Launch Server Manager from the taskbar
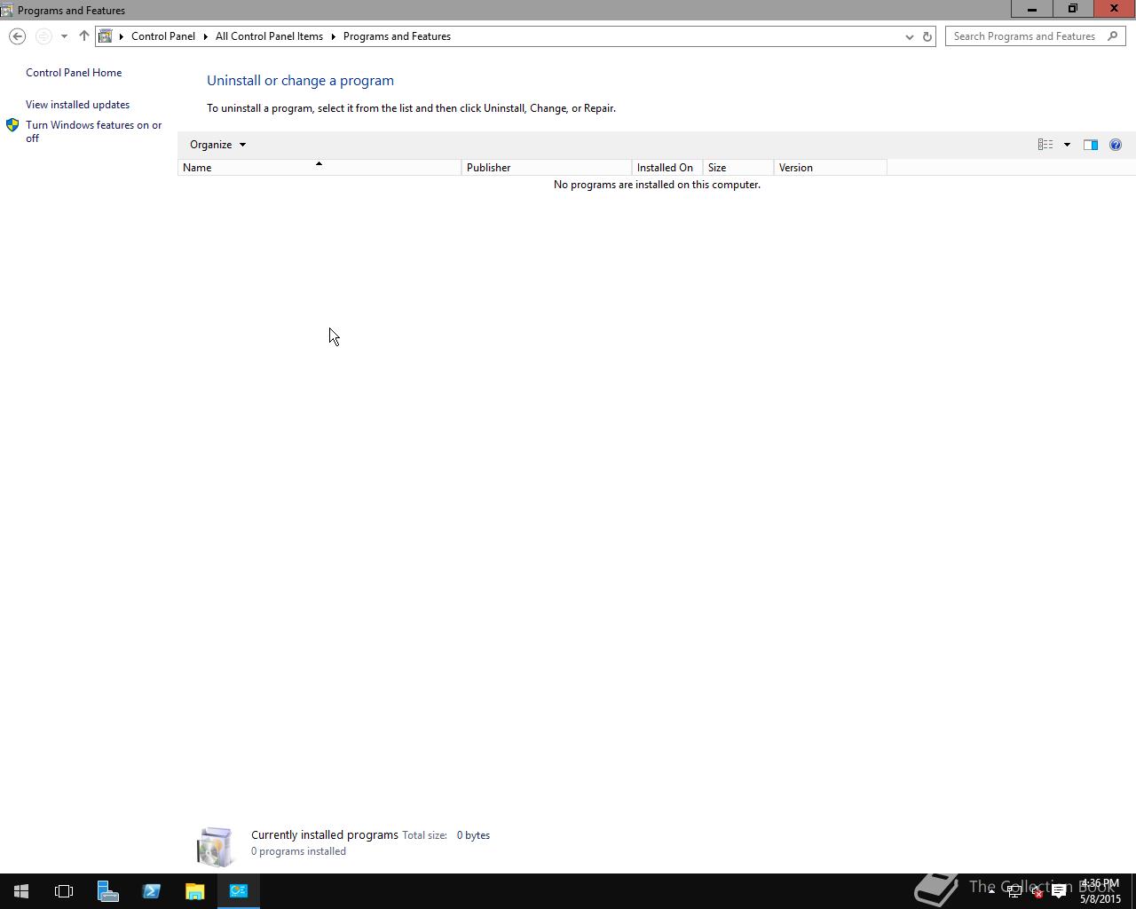The image size is (1136, 909). (x=107, y=891)
